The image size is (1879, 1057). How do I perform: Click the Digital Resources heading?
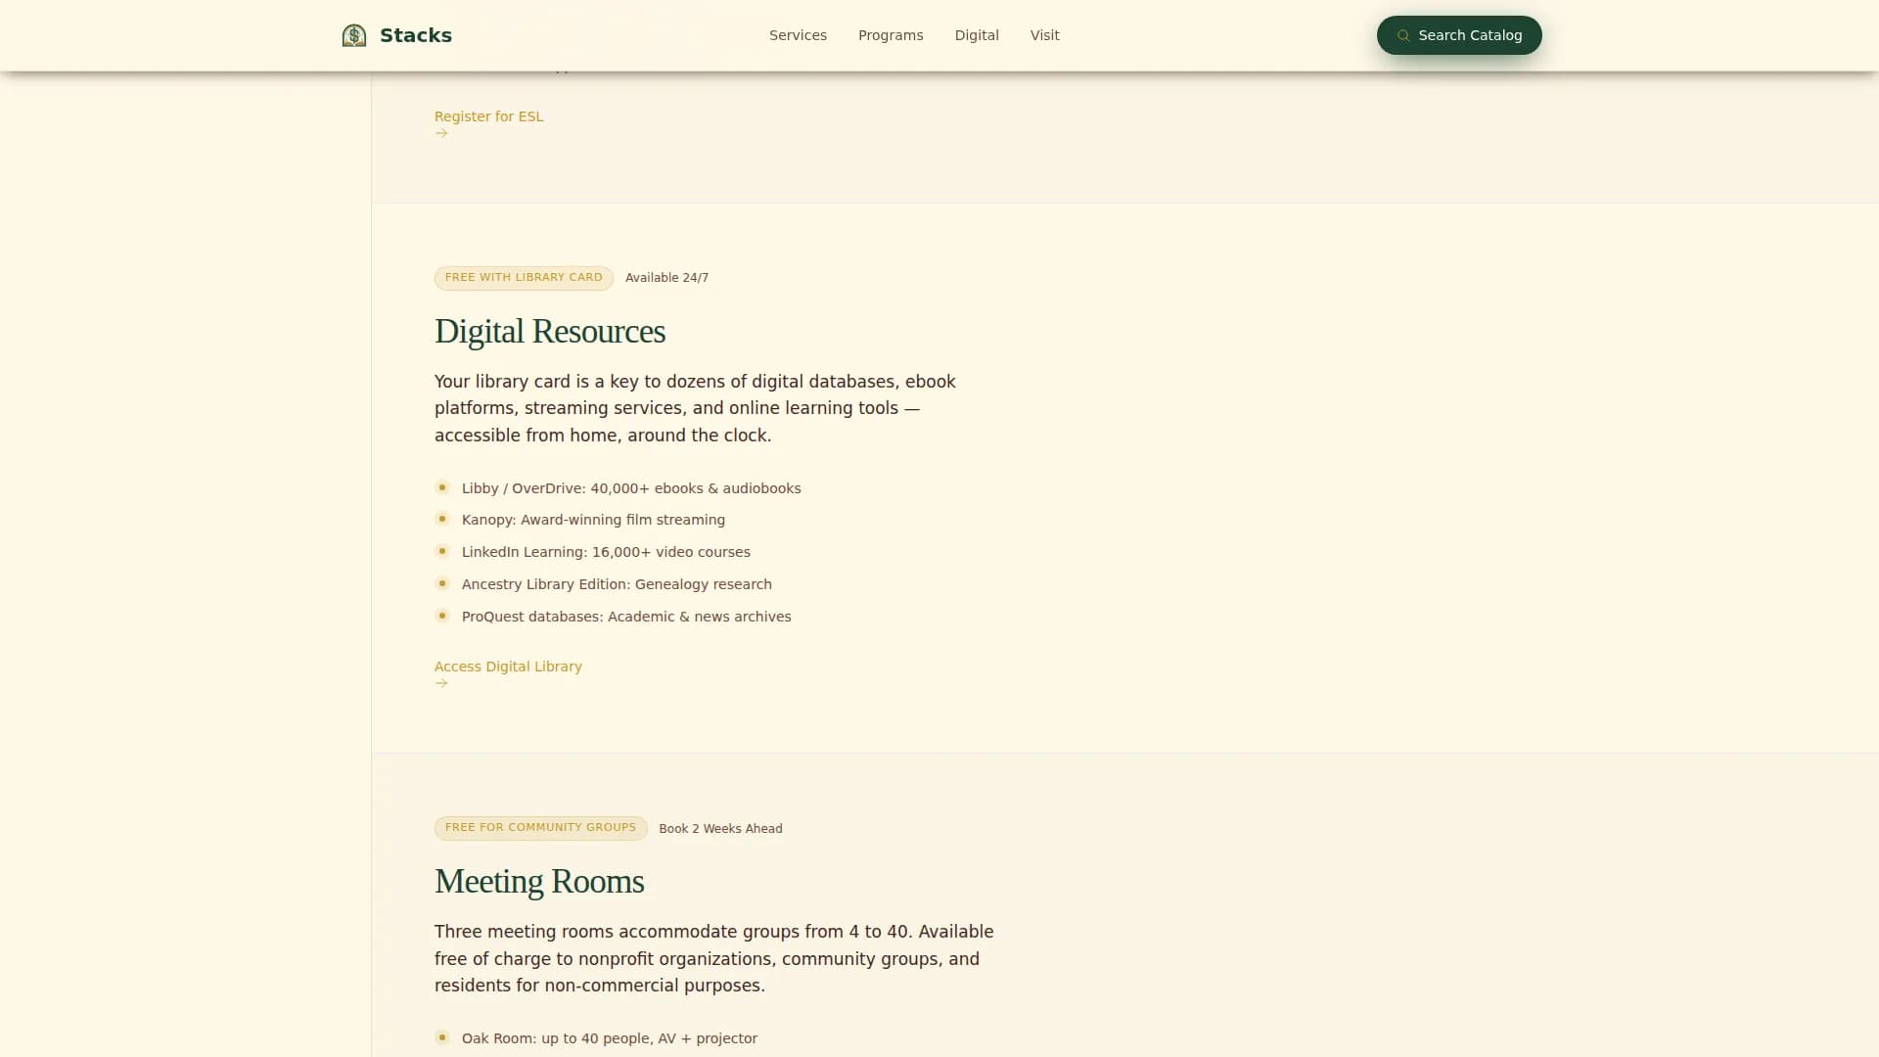pyautogui.click(x=550, y=331)
